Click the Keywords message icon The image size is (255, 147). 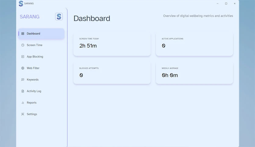tap(23, 80)
